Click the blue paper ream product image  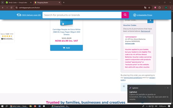(66, 23)
